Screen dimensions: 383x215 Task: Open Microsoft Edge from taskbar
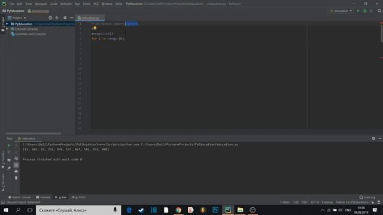129,210
